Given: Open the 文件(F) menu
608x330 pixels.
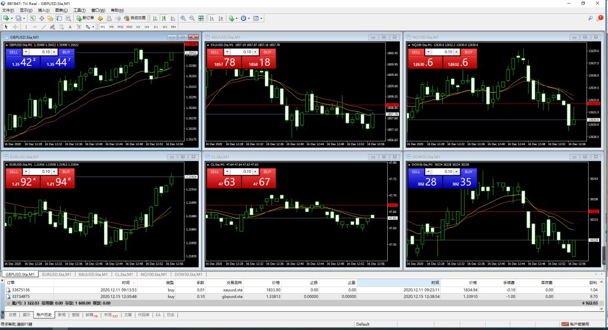Looking at the screenshot, I should pyautogui.click(x=8, y=10).
